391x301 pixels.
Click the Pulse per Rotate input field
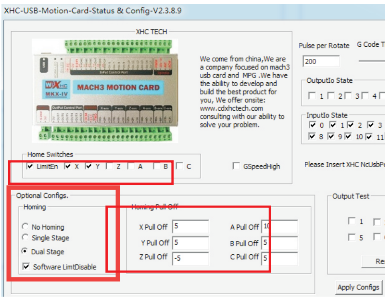[321, 62]
